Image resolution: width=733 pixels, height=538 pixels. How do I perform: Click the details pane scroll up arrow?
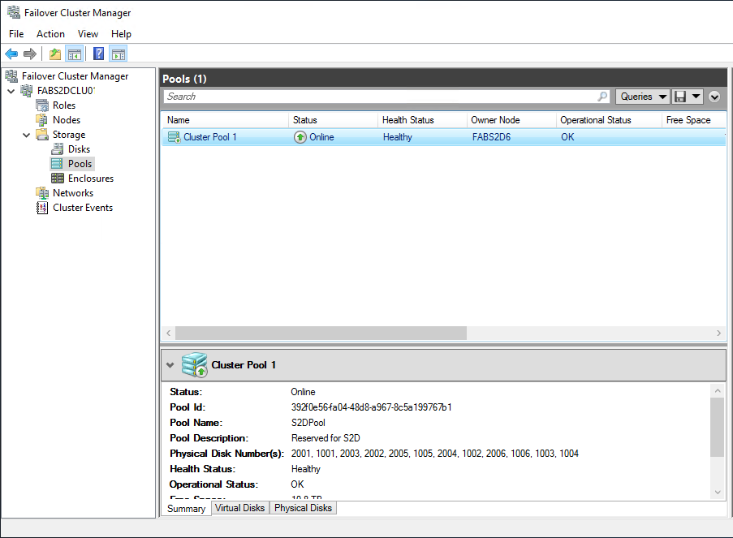[x=717, y=391]
